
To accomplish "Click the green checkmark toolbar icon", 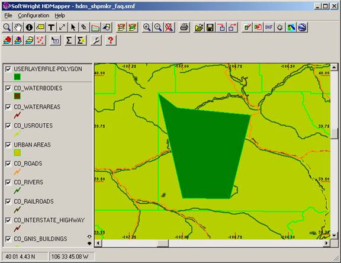I will click(x=247, y=27).
